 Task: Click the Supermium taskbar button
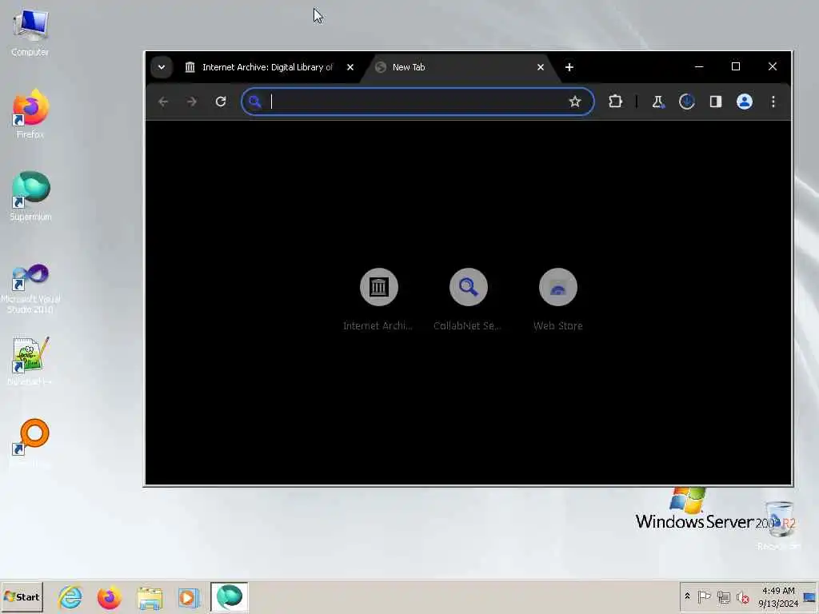230,596
